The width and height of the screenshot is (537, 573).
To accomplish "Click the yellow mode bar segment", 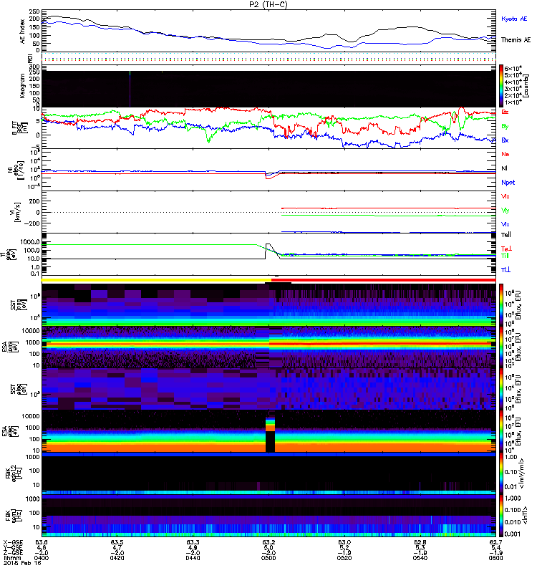I will 156,280.
